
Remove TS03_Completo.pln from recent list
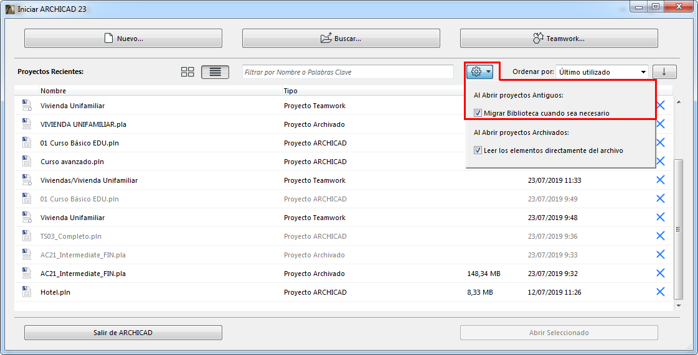(x=661, y=236)
